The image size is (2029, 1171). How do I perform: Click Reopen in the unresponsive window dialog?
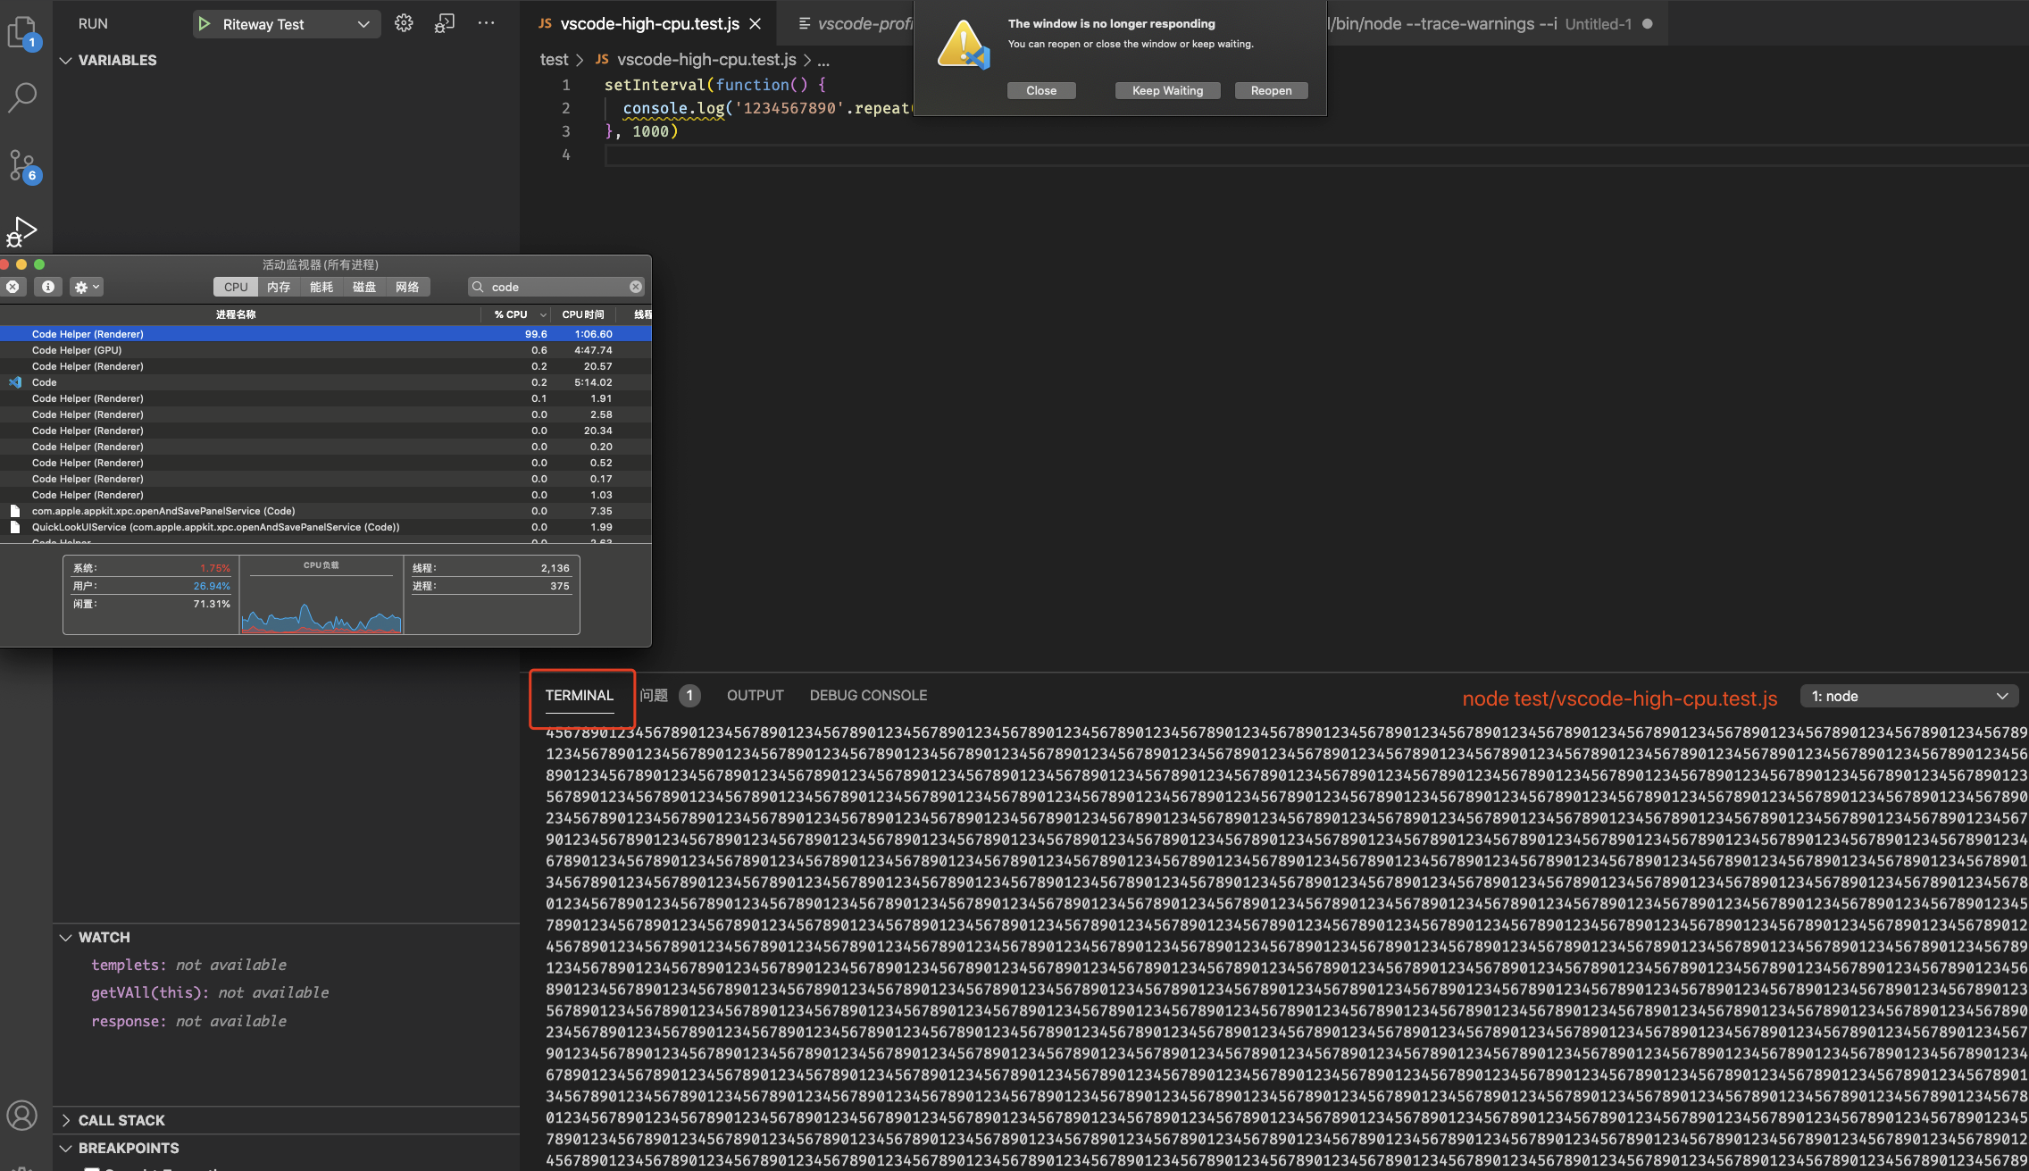[x=1270, y=90]
